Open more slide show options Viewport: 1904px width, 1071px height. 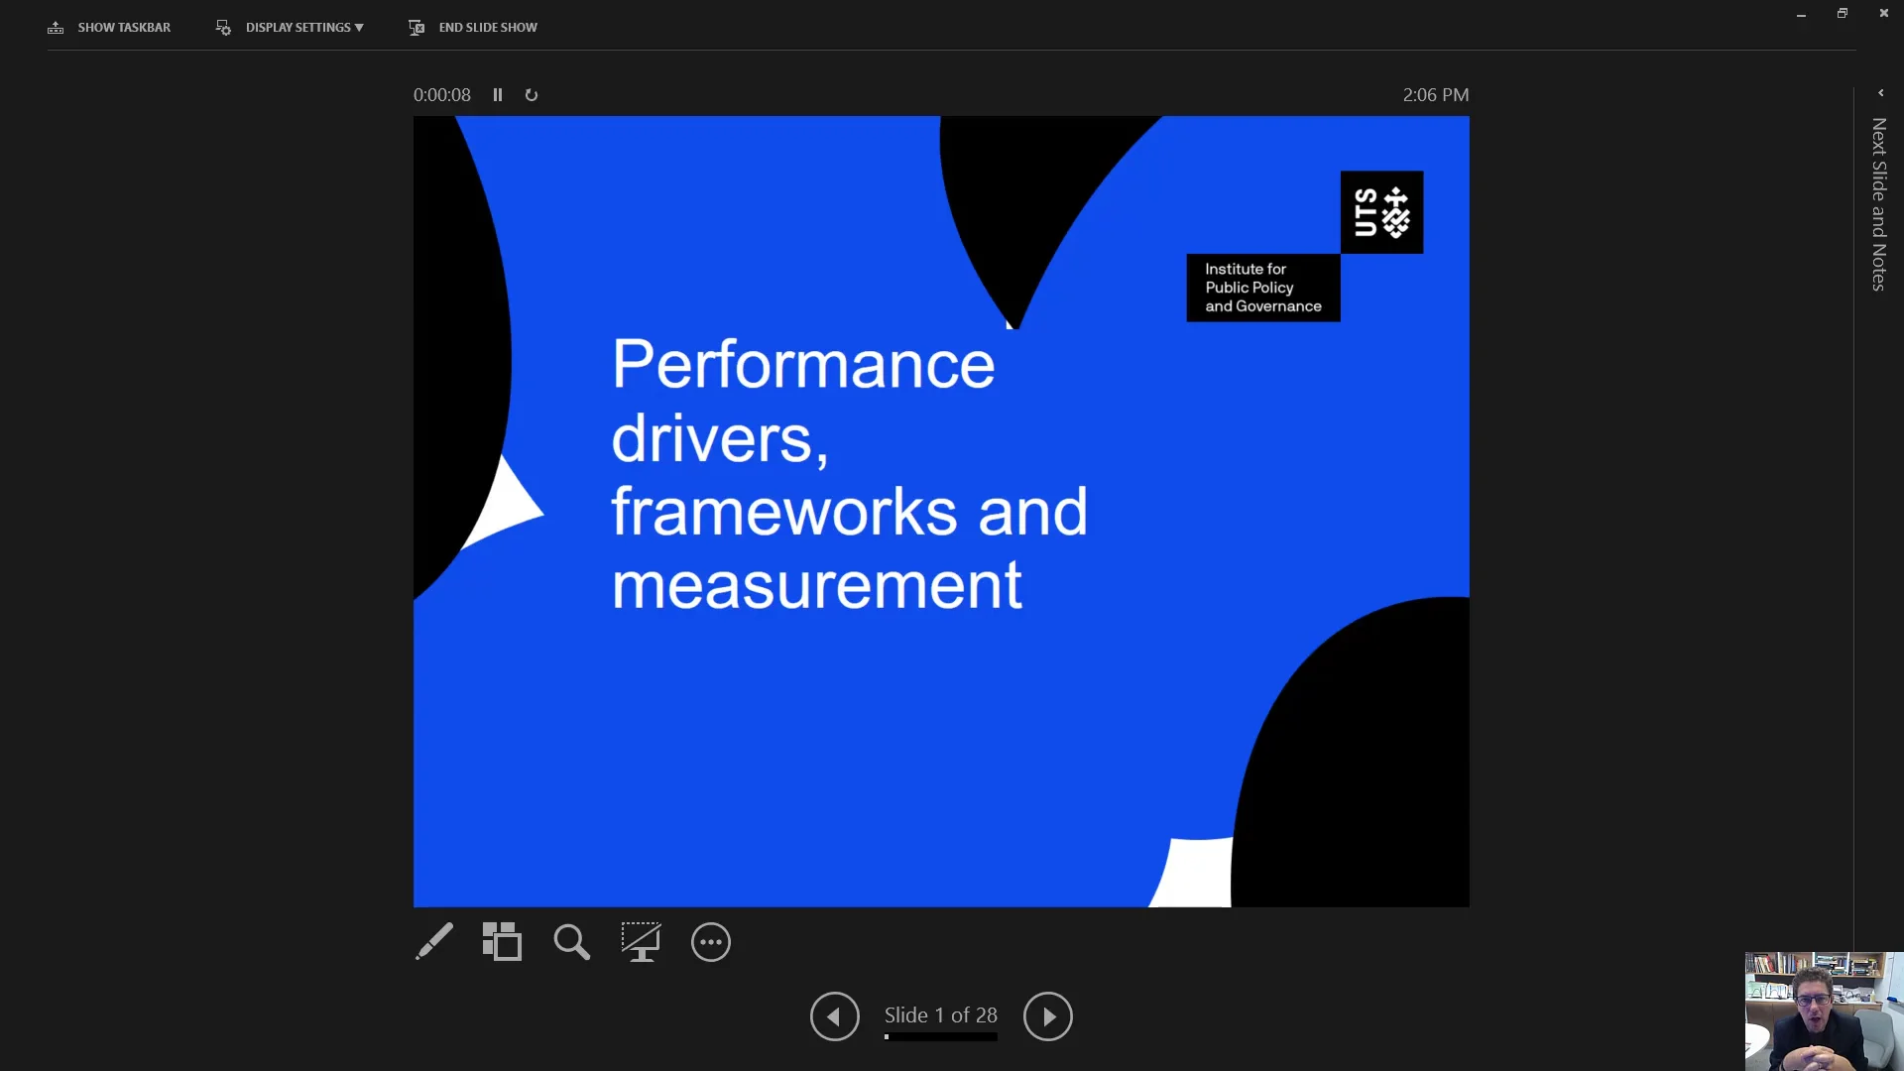tap(710, 942)
